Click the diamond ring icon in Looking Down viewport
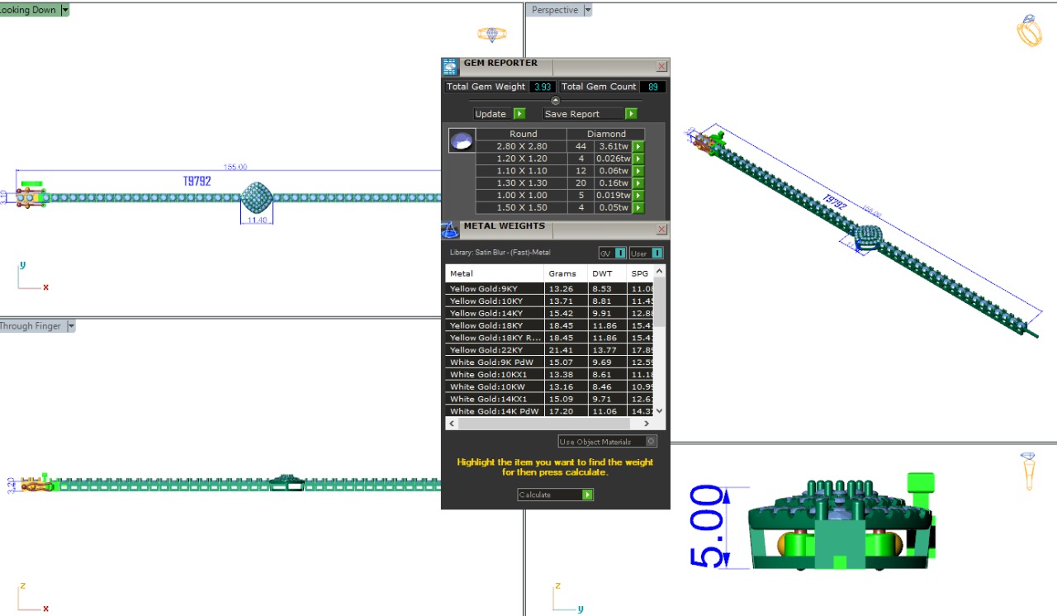 [x=492, y=35]
